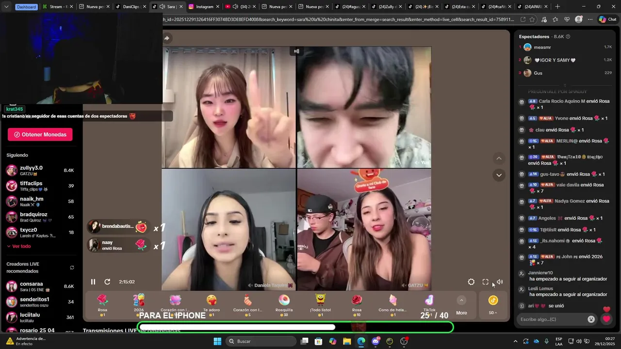Click the Obtener Monedas button
Screen dimensions: 621x349
click(x=40, y=134)
